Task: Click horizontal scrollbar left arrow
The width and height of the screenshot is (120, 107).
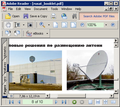Action: click(47, 96)
